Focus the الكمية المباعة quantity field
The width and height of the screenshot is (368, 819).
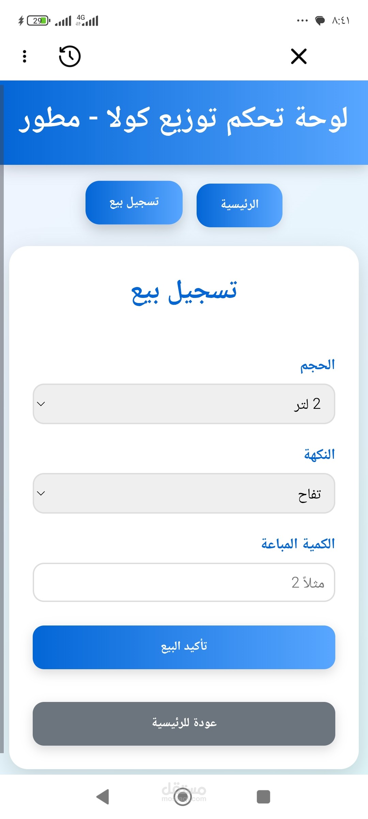point(184,582)
